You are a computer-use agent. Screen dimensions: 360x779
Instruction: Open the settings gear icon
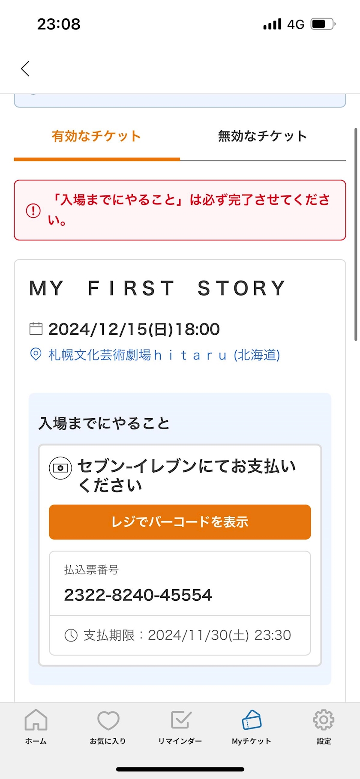pyautogui.click(x=324, y=720)
